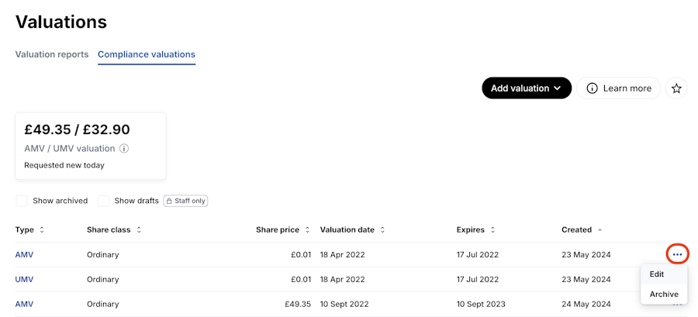Open the first AMV valuation link
The height and width of the screenshot is (317, 698).
point(24,254)
